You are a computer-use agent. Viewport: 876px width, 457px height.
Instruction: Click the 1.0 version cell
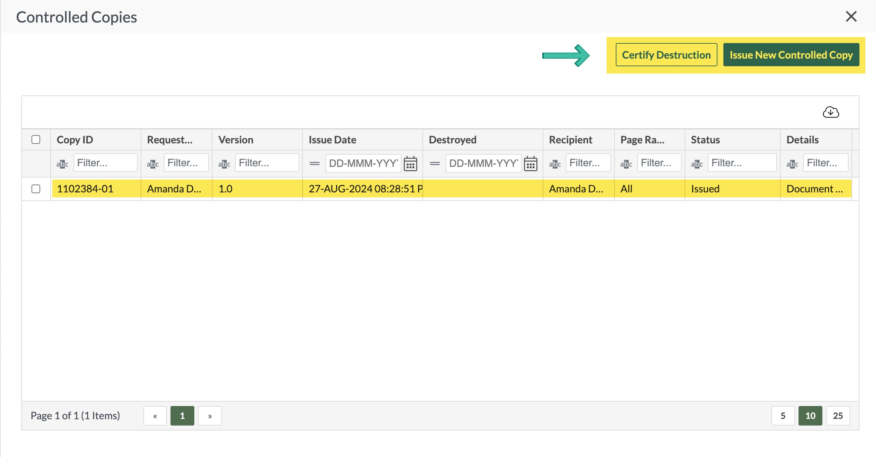[x=258, y=189]
